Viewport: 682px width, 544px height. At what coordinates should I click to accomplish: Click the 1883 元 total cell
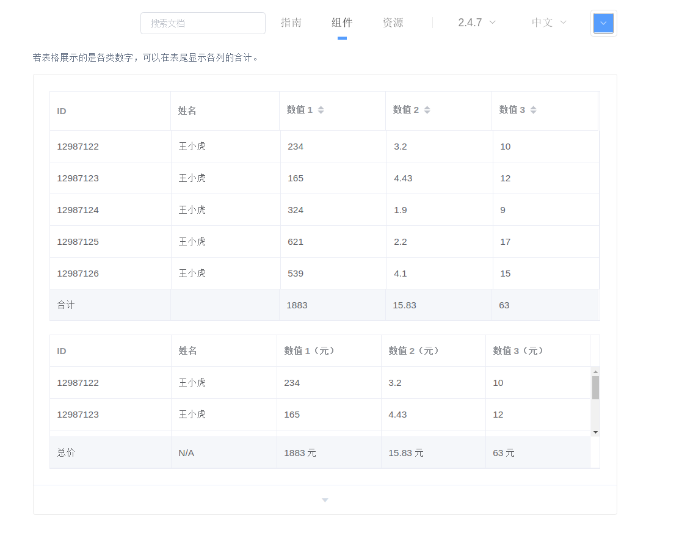pyautogui.click(x=329, y=452)
